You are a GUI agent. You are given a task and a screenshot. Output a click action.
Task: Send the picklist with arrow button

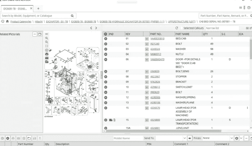[x=190, y=138]
